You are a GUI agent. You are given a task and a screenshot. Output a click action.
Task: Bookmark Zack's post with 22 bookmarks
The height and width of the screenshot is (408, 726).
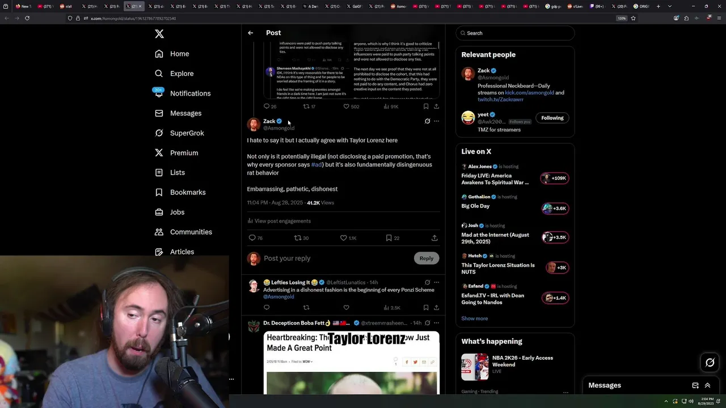(389, 238)
